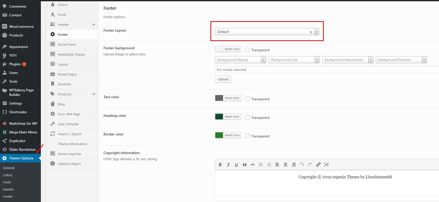
Task: Open WooCommerce in the admin menu
Action: [21, 27]
